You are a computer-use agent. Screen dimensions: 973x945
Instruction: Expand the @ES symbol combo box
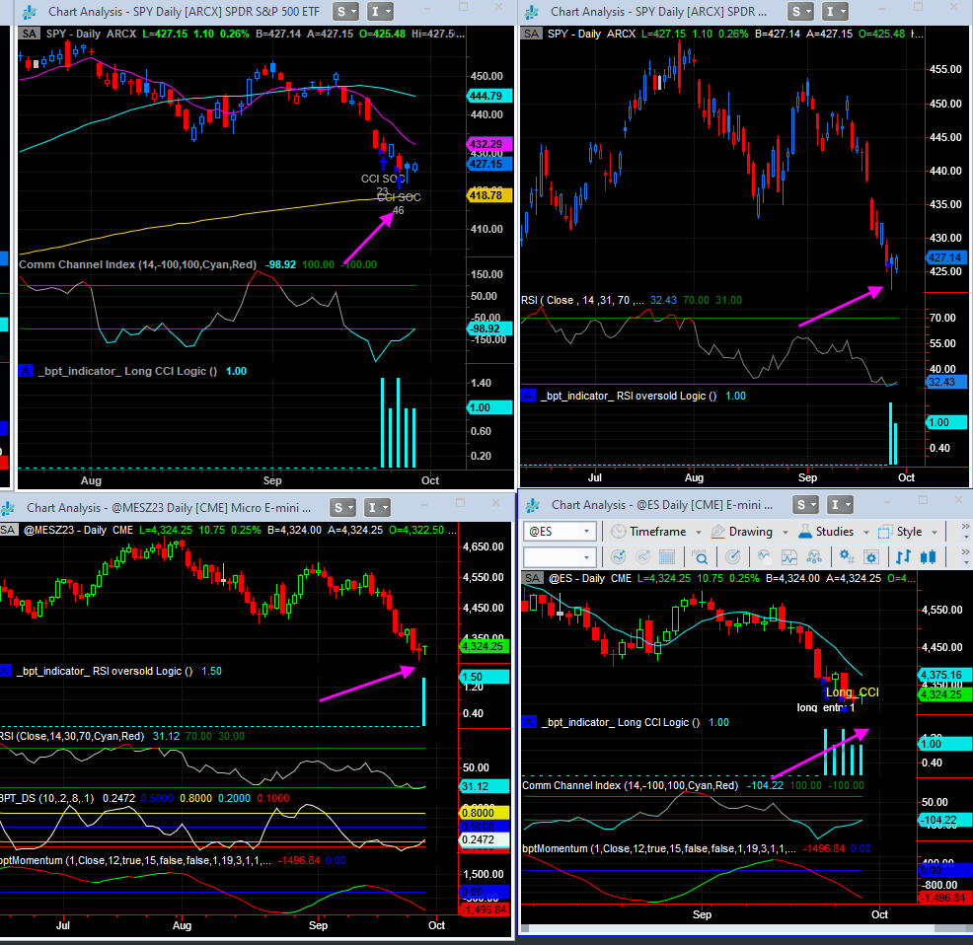coord(586,532)
